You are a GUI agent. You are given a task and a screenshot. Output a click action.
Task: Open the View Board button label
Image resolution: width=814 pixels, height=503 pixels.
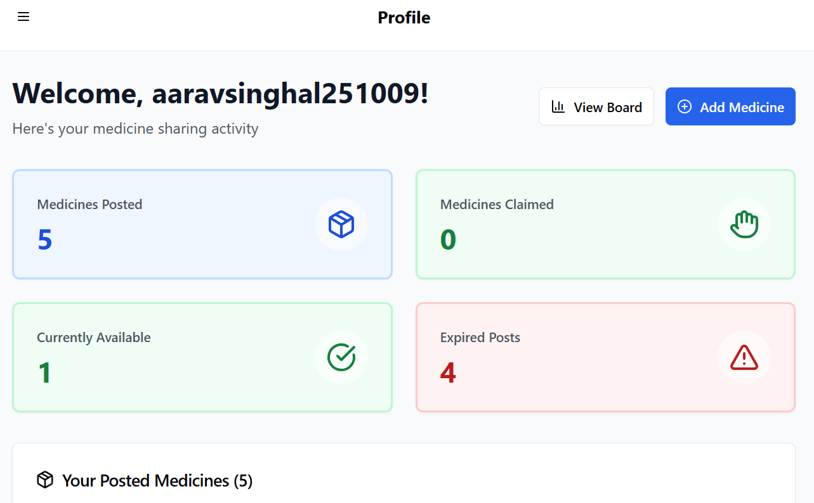[608, 108]
